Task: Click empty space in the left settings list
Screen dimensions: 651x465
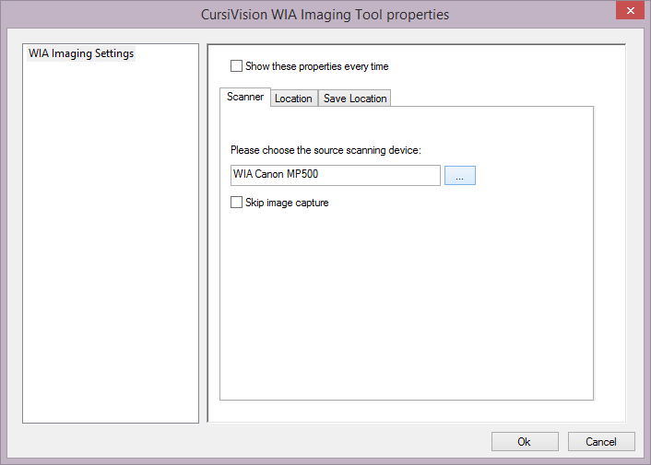Action: pyautogui.click(x=111, y=239)
